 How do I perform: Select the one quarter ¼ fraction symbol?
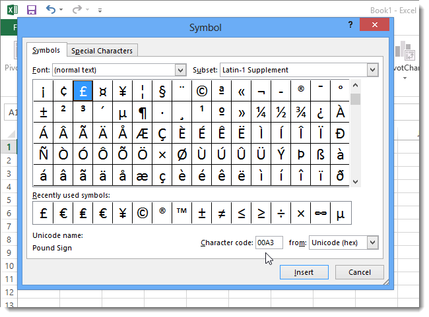click(261, 112)
